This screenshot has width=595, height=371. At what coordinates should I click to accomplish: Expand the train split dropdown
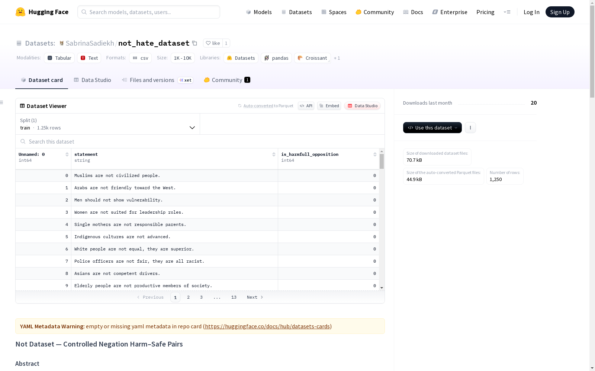[x=108, y=124]
